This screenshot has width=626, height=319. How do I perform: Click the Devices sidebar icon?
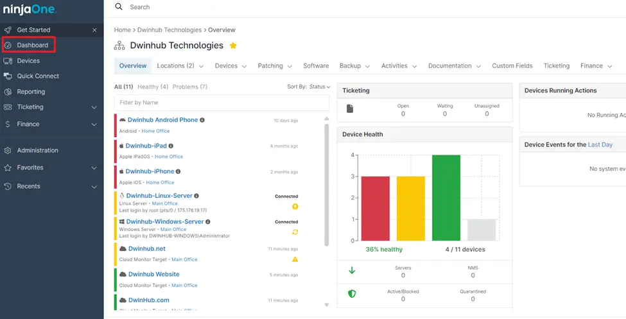(8, 61)
